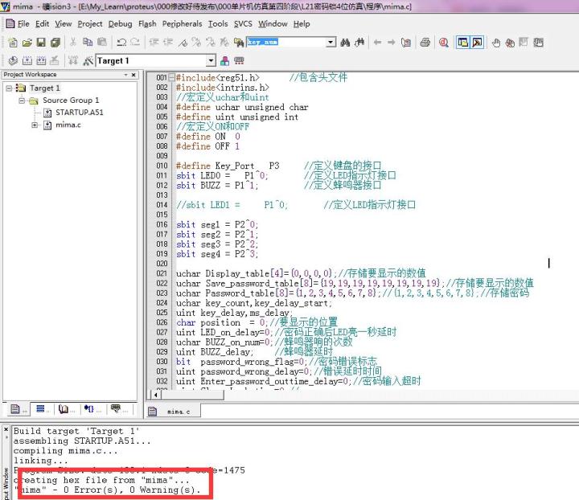Click the Find binoculars icon
The image size is (579, 500).
point(346,42)
